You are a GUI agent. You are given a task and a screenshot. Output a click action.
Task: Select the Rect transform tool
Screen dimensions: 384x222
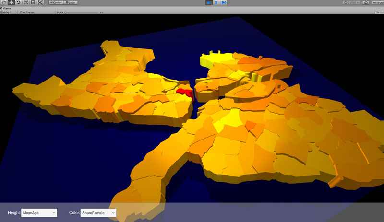click(x=33, y=2)
